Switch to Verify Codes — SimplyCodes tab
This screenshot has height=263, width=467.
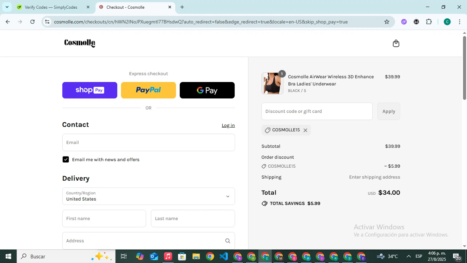pos(51,7)
